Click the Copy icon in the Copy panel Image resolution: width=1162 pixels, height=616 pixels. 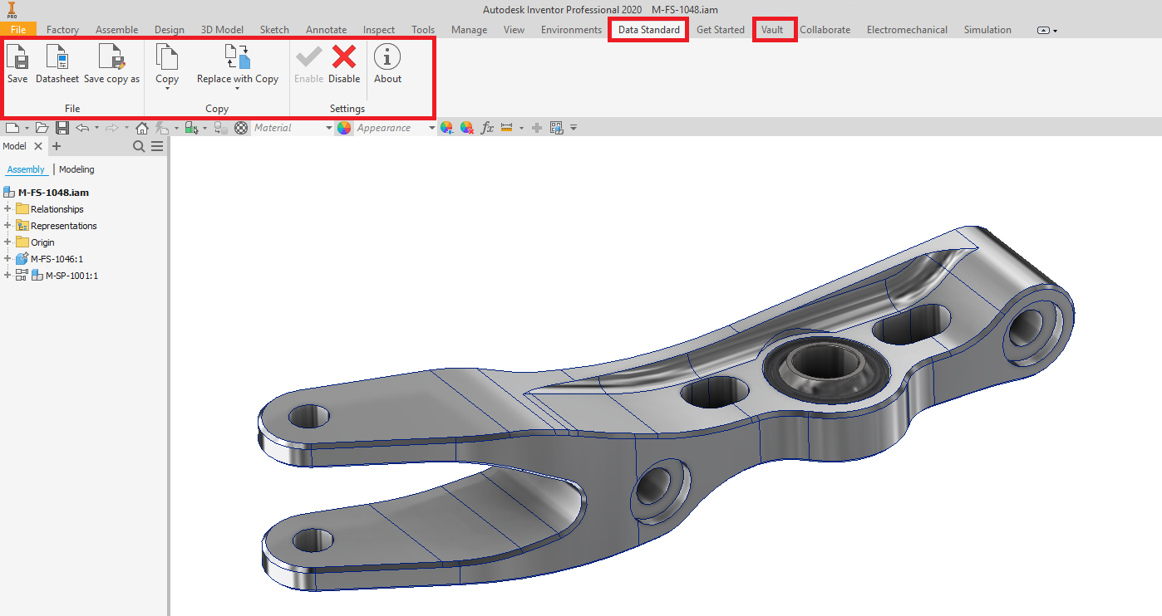pos(167,56)
